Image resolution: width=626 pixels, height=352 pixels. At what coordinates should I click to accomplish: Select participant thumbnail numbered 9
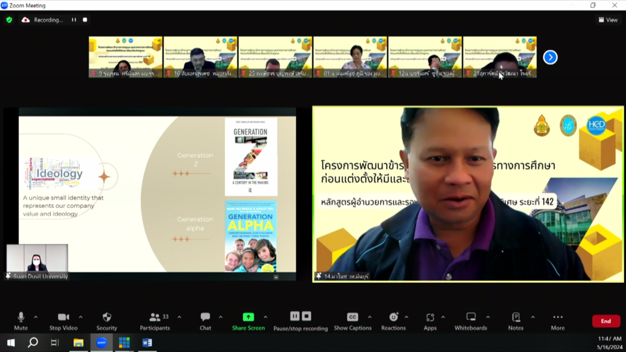(125, 57)
